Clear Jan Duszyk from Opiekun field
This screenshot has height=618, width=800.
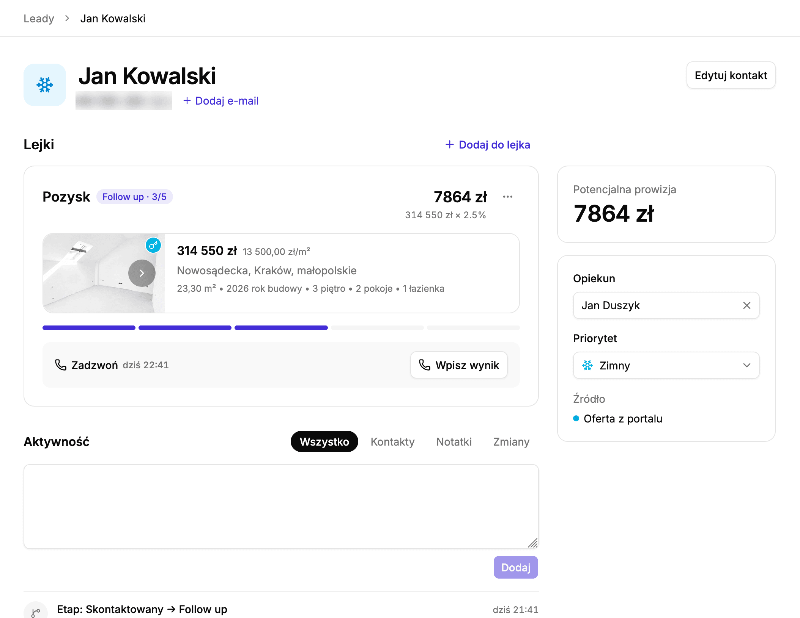coord(746,305)
